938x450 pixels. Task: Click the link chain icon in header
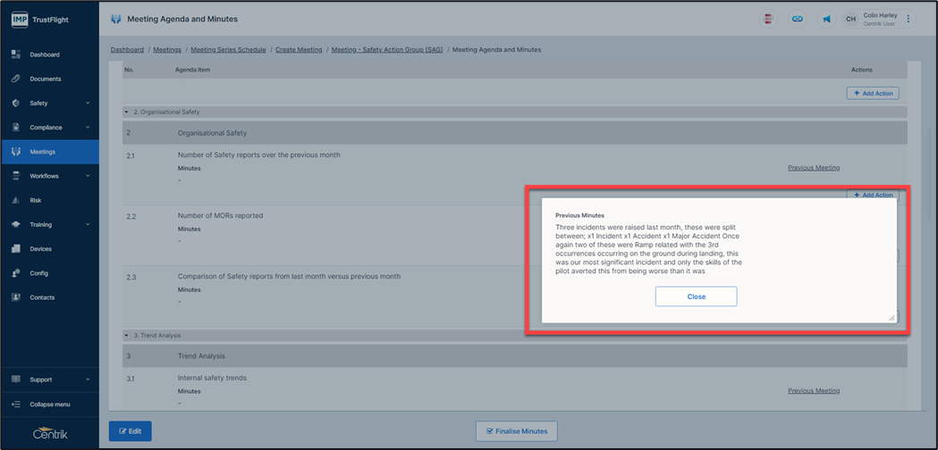pos(798,19)
